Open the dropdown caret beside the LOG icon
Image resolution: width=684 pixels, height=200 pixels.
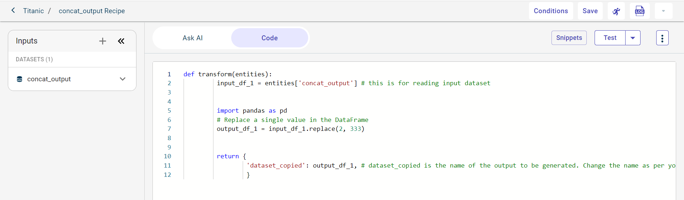coord(663,11)
